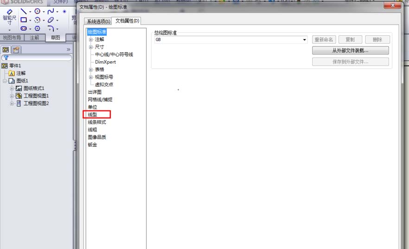
Task: Select 单位 in the options tree
Action: click(93, 107)
